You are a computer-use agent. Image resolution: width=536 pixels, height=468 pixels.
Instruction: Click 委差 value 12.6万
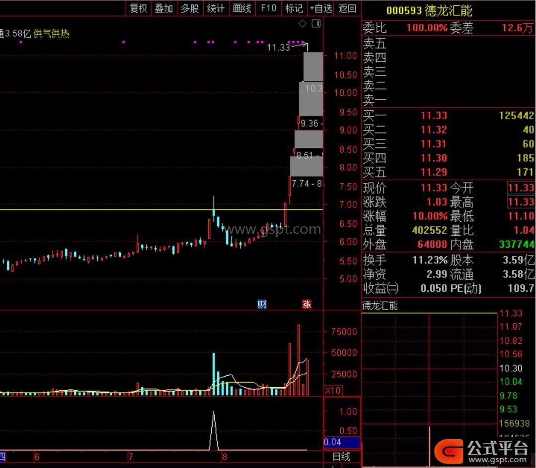(517, 27)
